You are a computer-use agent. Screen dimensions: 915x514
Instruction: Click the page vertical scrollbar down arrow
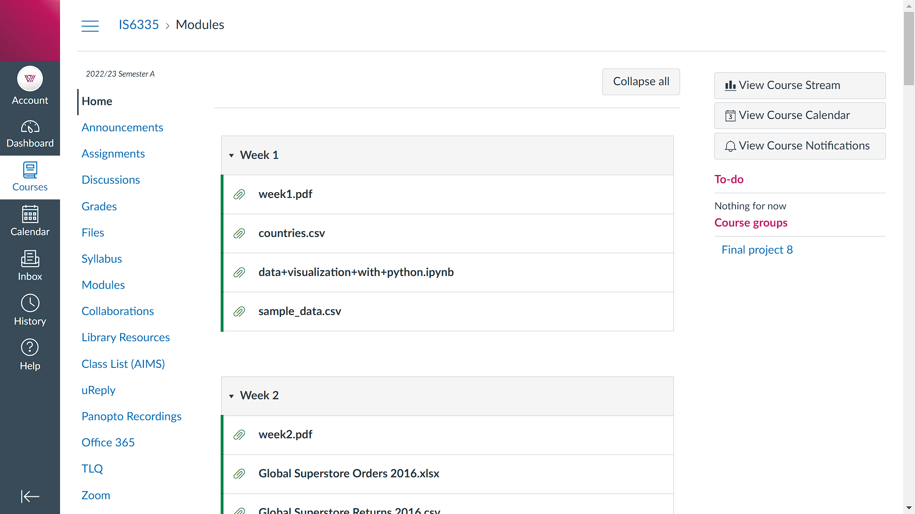pos(909,508)
